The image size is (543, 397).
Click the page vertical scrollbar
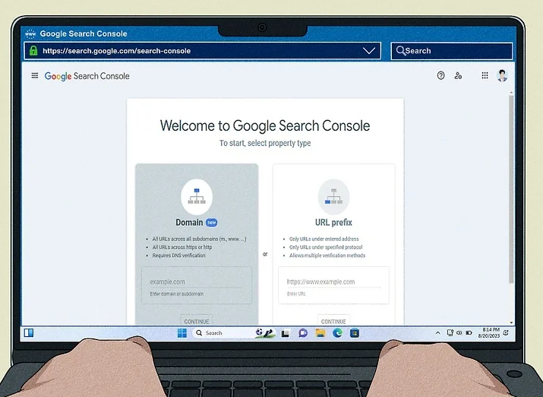click(x=511, y=189)
